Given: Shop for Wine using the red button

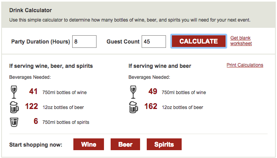Looking at the screenshot, I should [89, 144].
